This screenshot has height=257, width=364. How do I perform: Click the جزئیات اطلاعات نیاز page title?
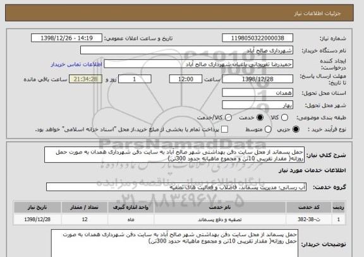click(x=317, y=13)
